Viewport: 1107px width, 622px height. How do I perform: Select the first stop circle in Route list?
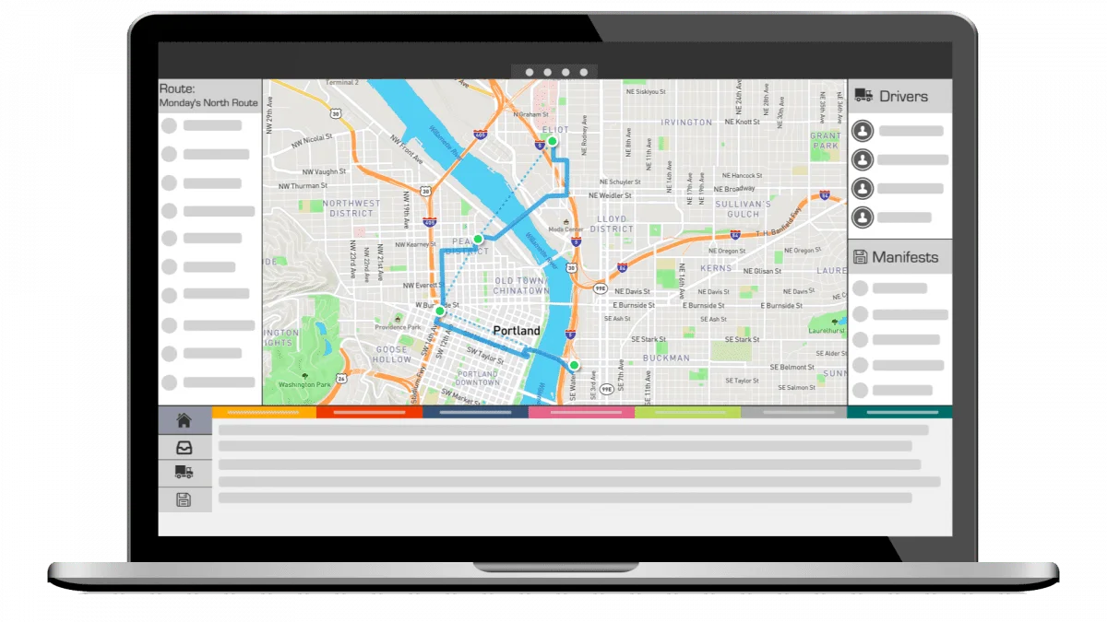169,126
